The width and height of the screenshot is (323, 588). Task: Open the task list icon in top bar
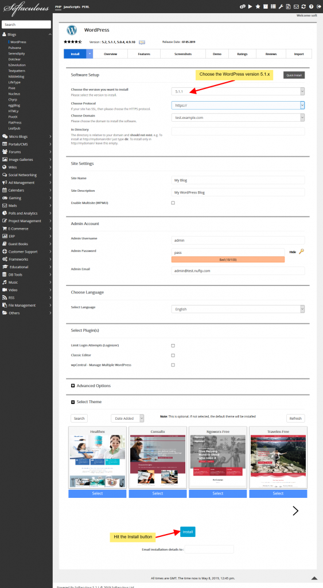coord(273,6)
